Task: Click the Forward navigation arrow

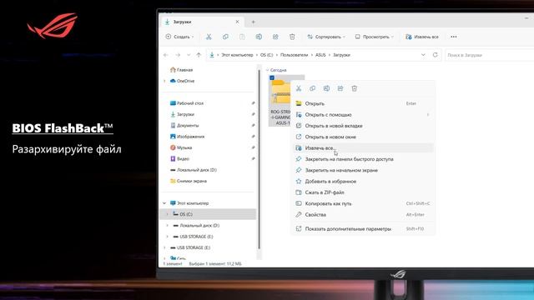Action: (178, 55)
